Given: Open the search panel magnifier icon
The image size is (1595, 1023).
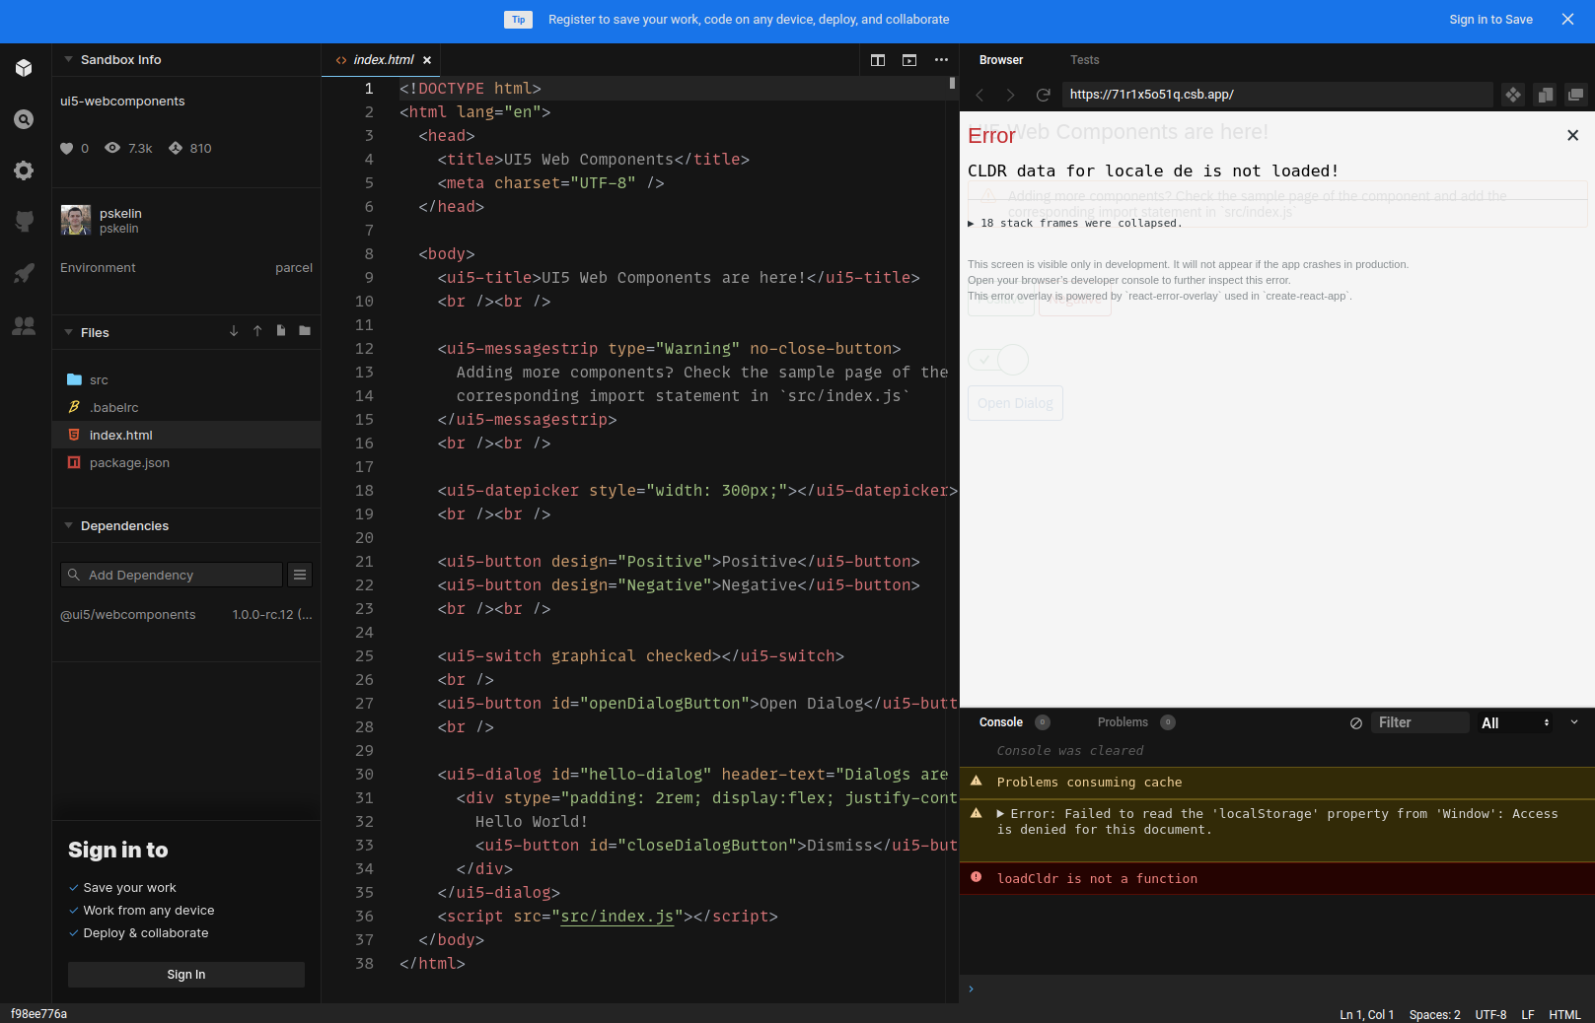Looking at the screenshot, I should 24,119.
